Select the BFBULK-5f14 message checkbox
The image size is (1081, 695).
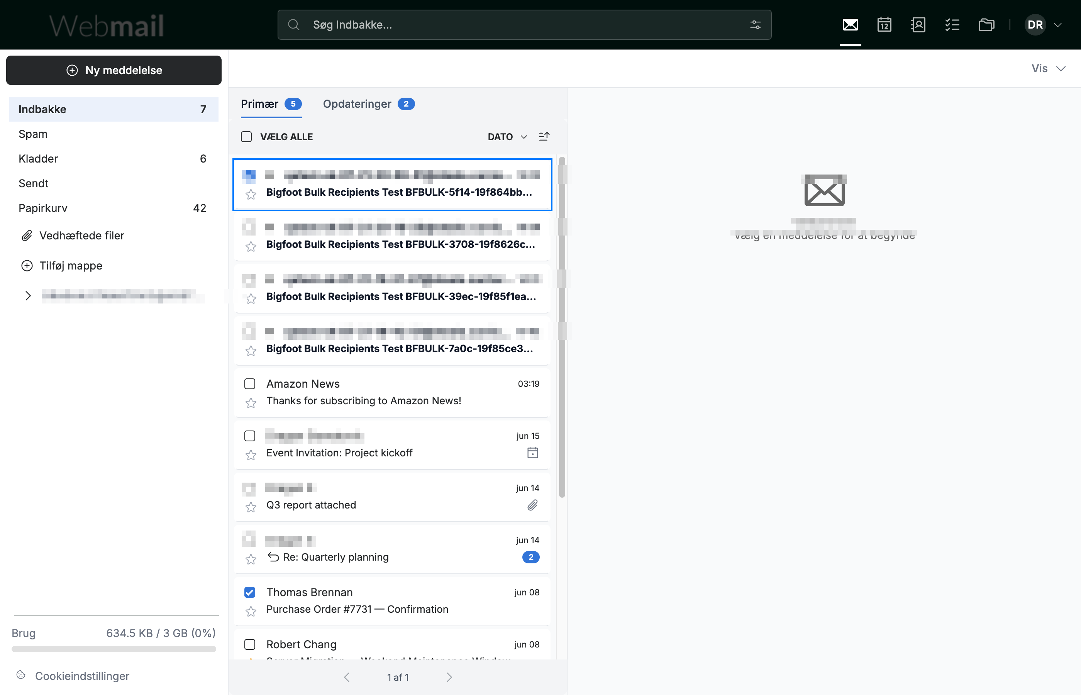[x=249, y=175]
